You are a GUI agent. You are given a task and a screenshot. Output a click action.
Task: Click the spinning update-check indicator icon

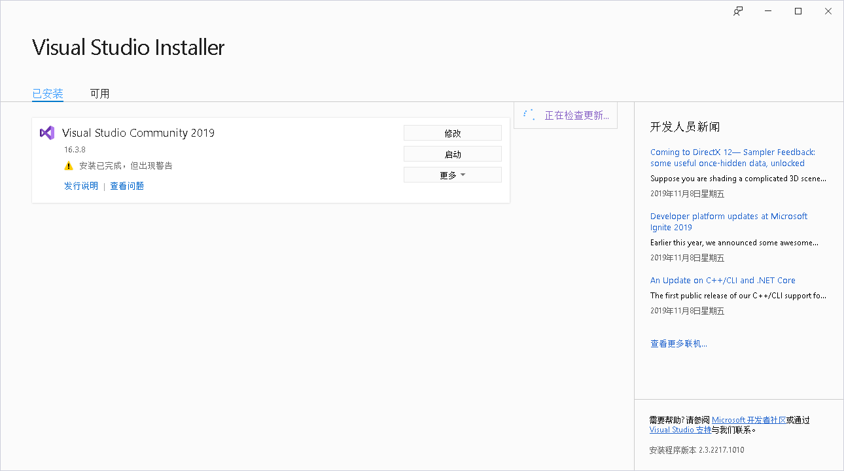(x=529, y=114)
